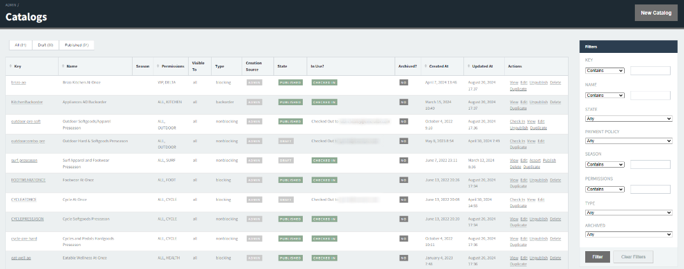This screenshot has height=269, width=684.
Task: Click 'Footwear At-Once' name cell
Action: [x=78, y=180]
